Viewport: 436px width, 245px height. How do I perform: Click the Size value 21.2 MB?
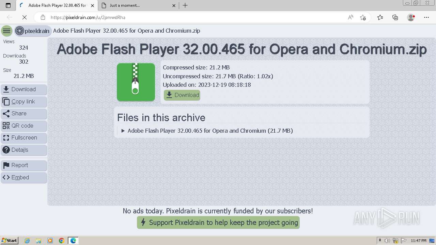pos(24,76)
